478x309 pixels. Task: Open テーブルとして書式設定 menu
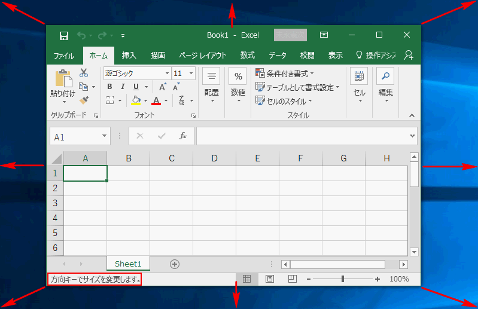click(x=297, y=87)
